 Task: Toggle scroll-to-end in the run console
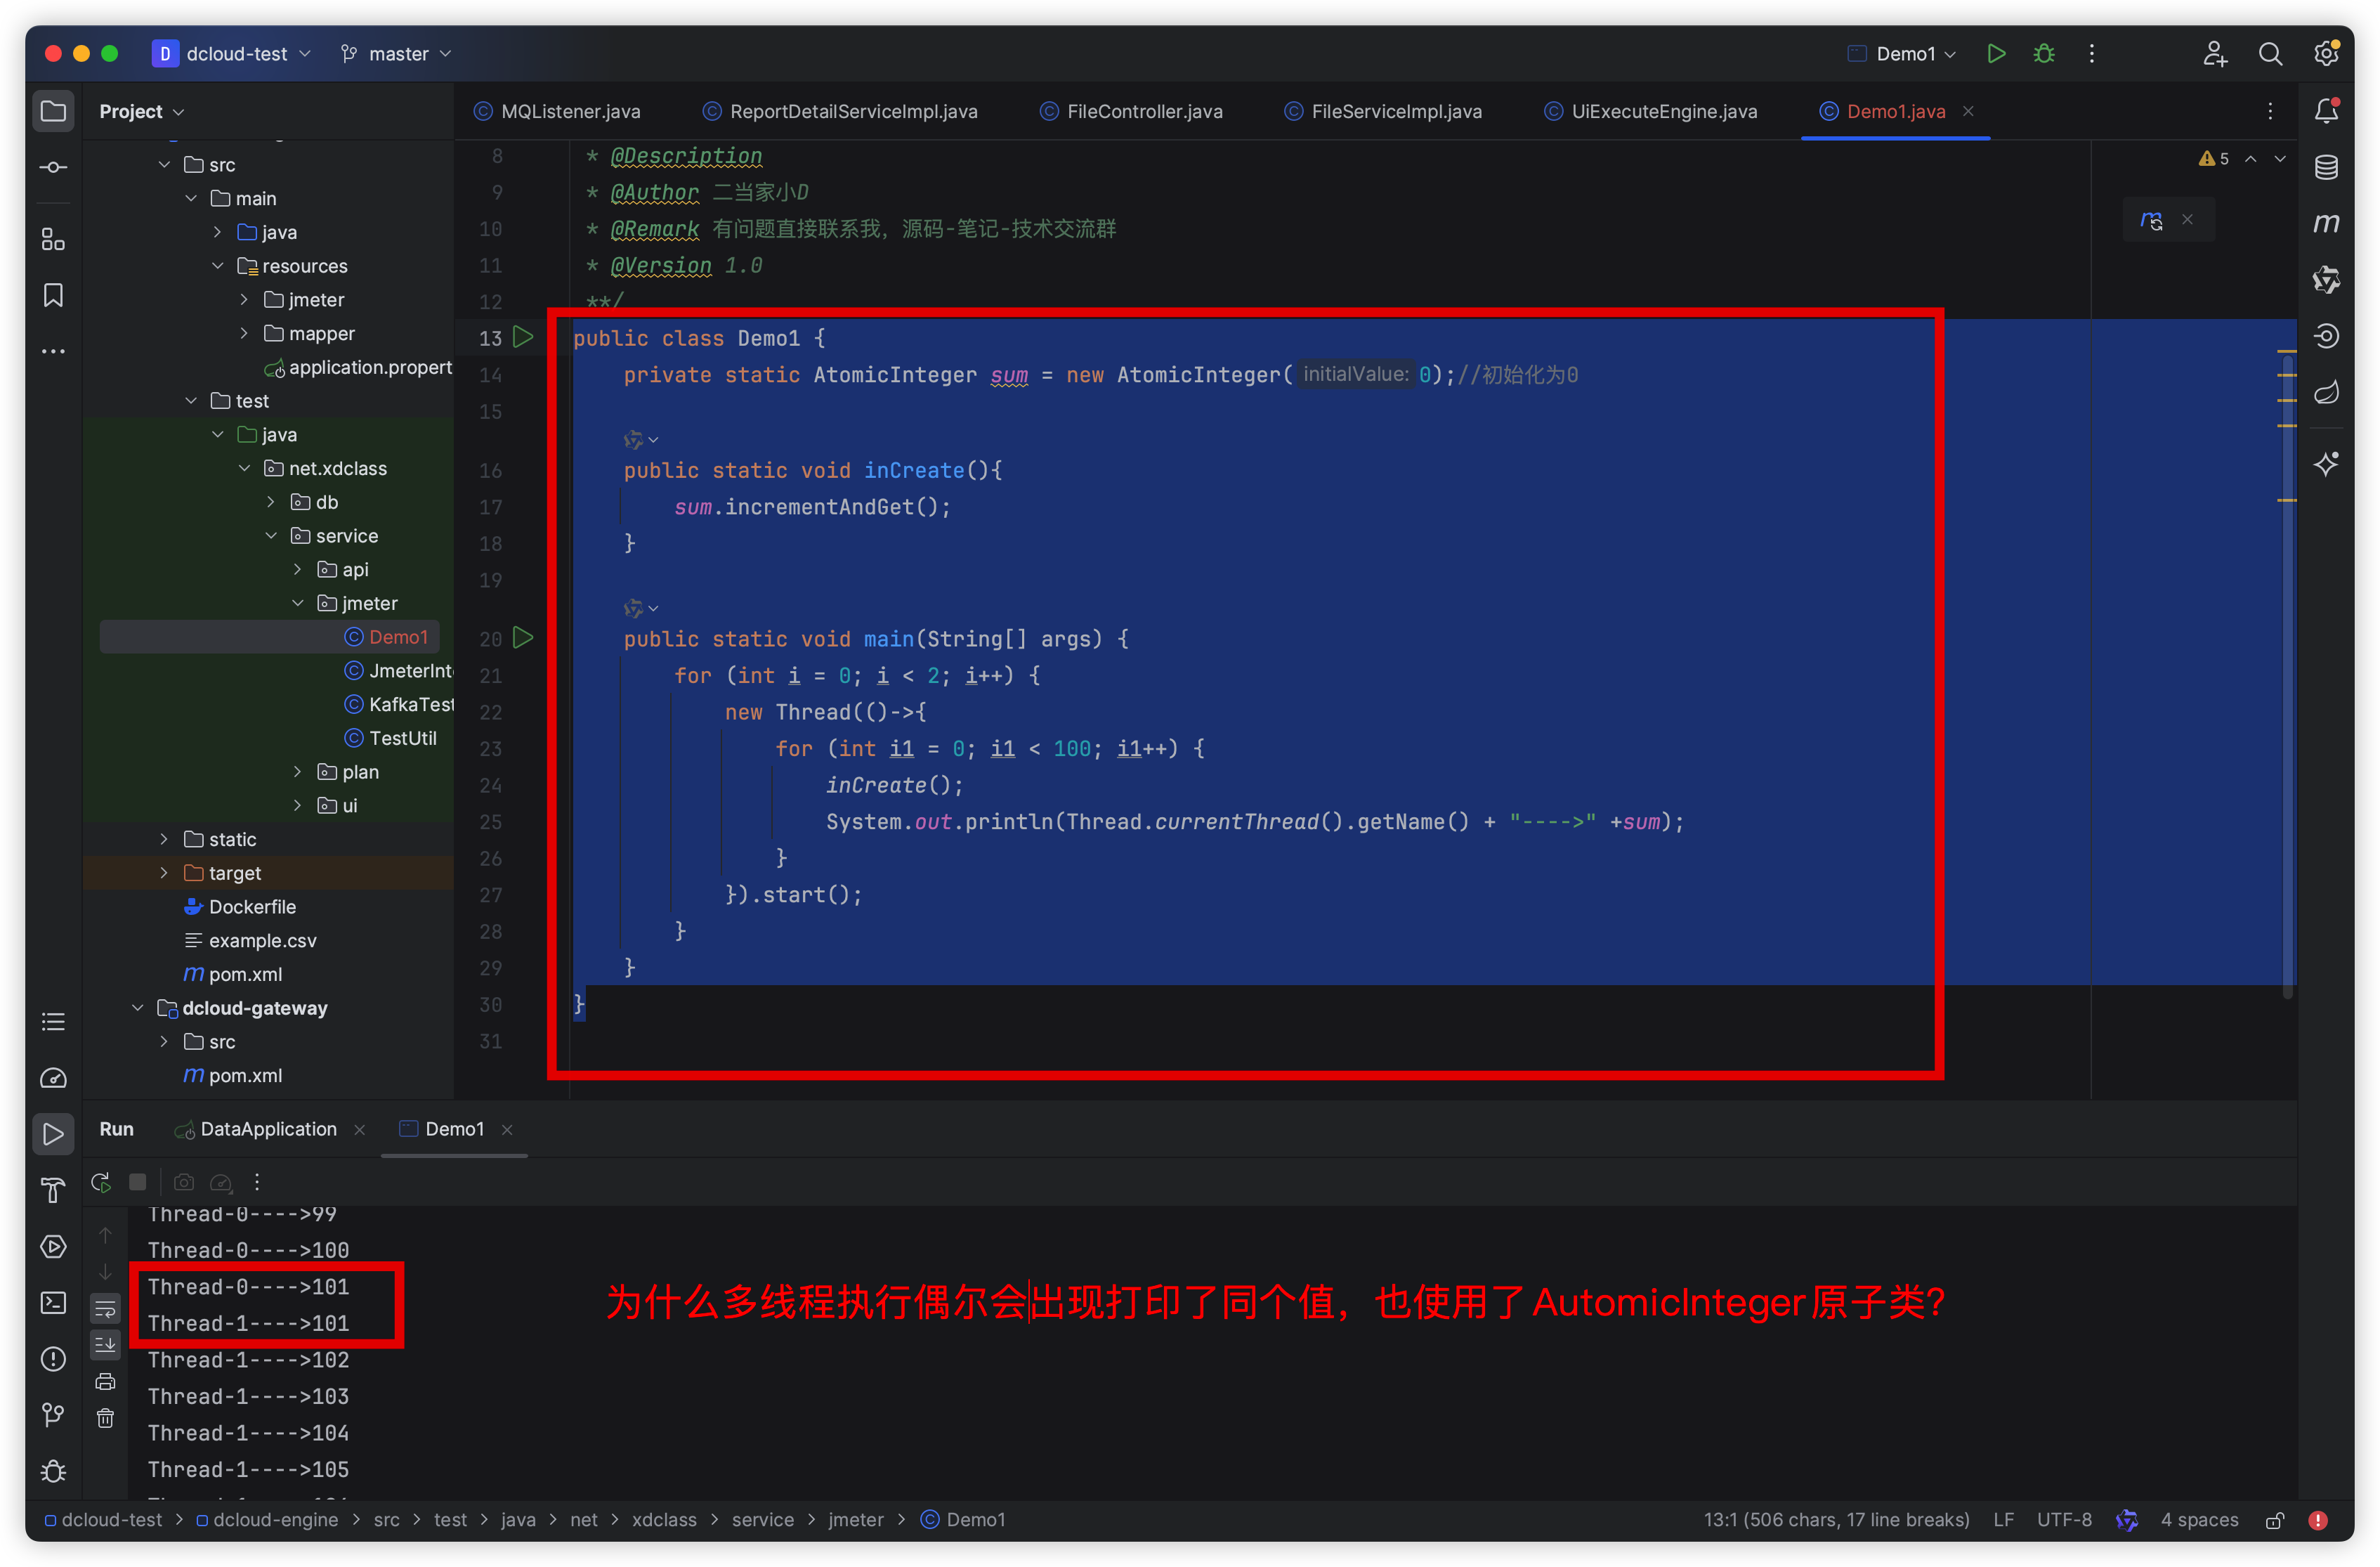105,1345
